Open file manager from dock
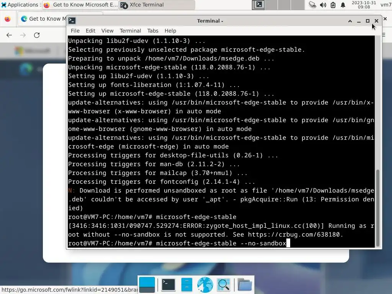This screenshot has height=294, width=392. pyautogui.click(x=186, y=284)
